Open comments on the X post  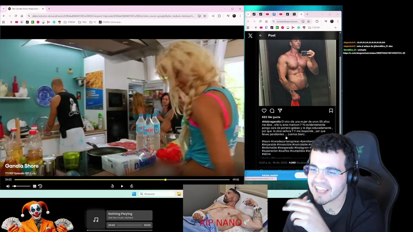coord(272,111)
